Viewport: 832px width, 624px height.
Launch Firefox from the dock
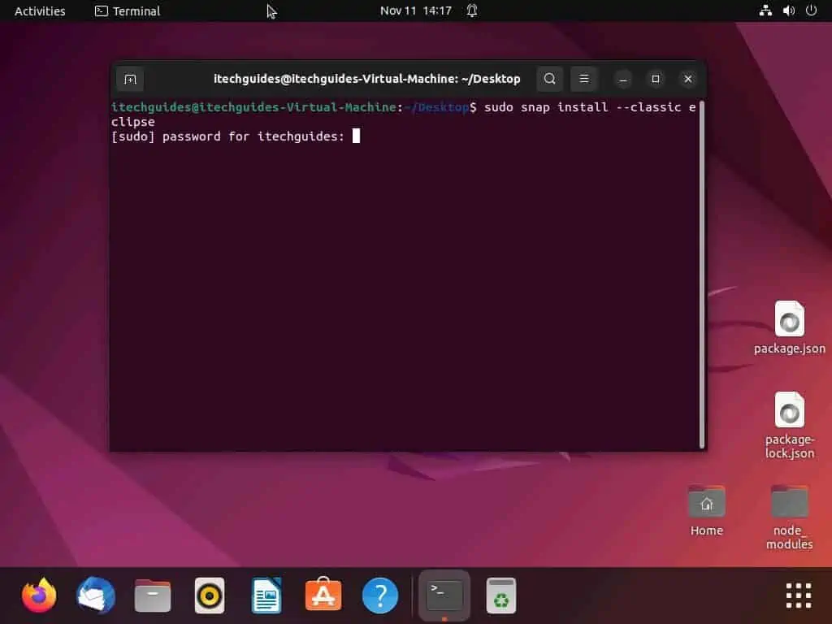click(39, 596)
